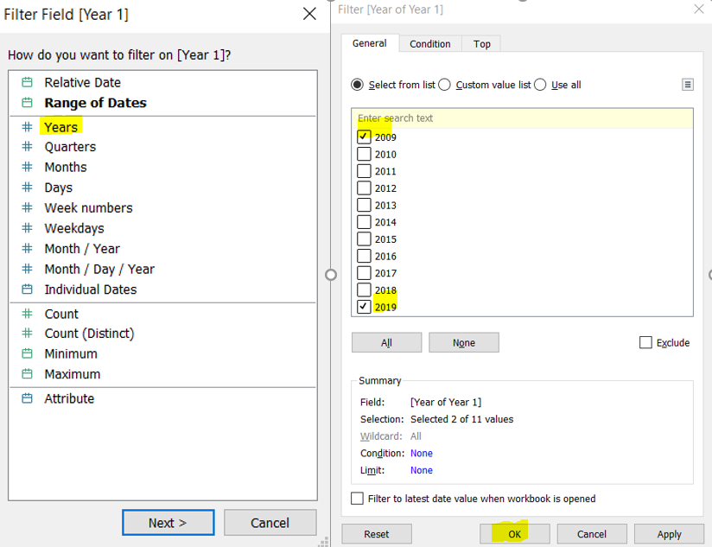Open the list options menu icon

pyautogui.click(x=687, y=85)
